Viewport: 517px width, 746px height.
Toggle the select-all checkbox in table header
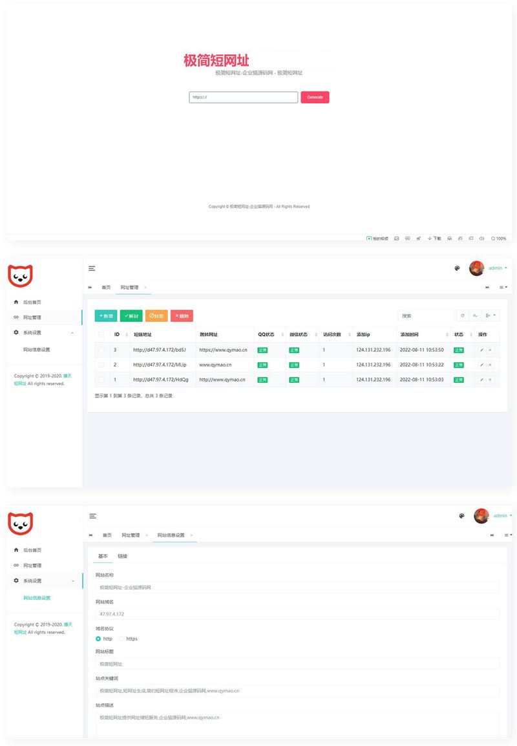(x=101, y=334)
